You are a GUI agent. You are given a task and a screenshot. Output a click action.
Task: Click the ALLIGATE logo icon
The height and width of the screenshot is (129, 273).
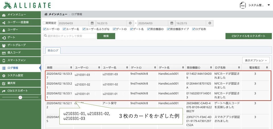coord(7,5)
